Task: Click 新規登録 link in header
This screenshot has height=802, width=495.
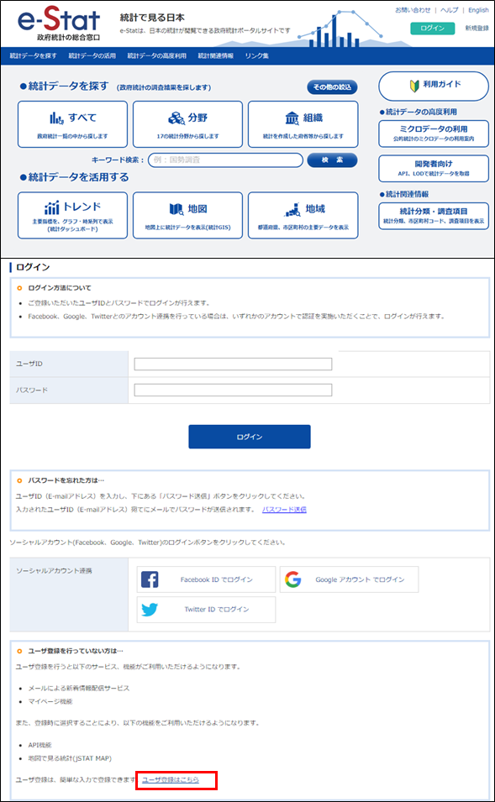Action: [477, 28]
